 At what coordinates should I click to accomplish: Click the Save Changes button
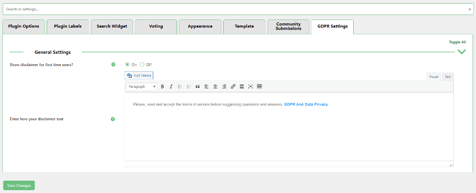click(x=19, y=185)
